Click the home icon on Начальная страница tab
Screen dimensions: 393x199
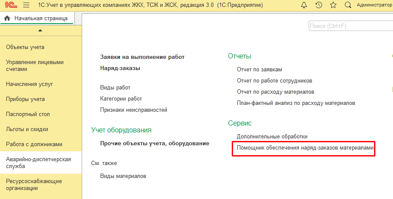pyautogui.click(x=7, y=18)
